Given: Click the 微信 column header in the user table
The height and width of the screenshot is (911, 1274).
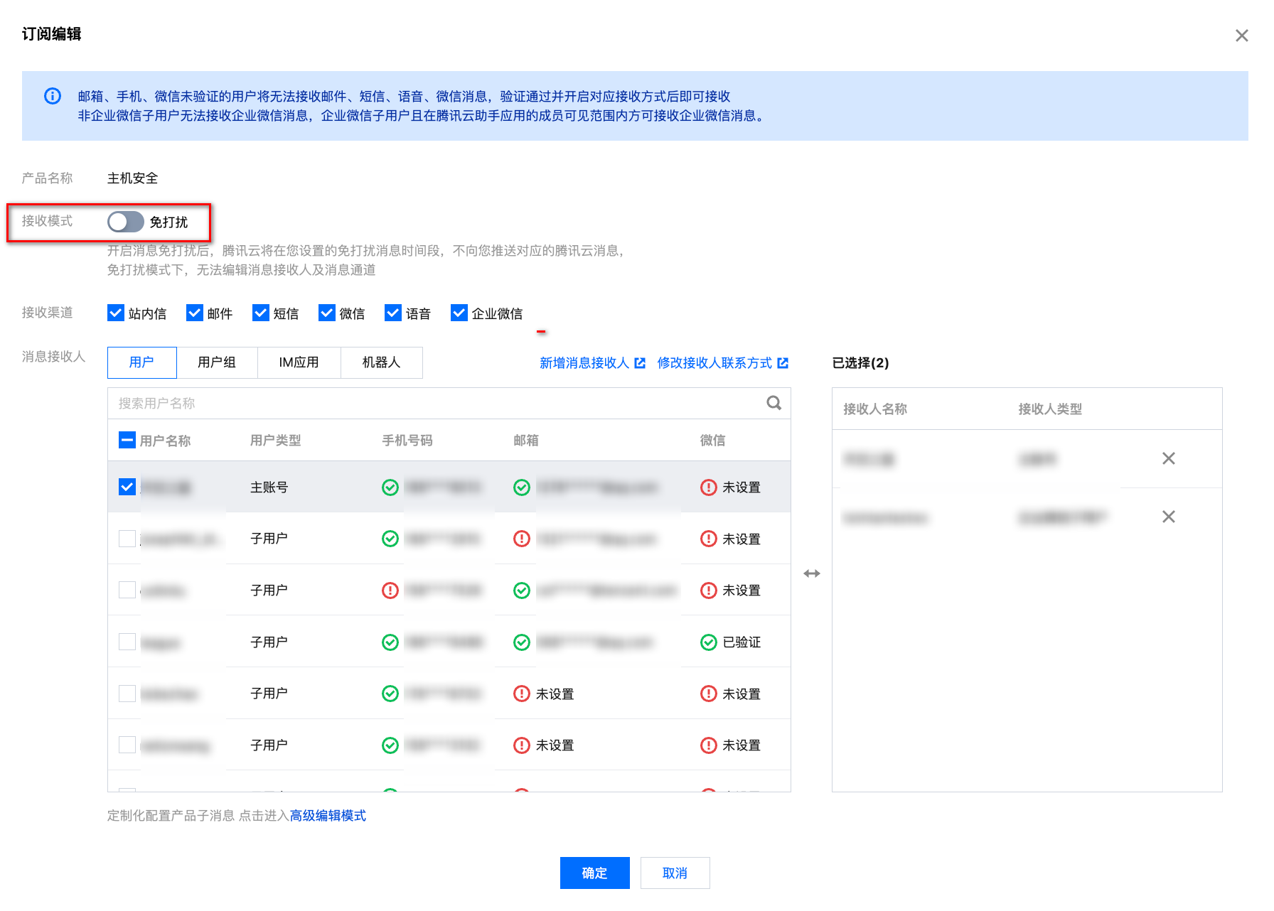Looking at the screenshot, I should [713, 441].
